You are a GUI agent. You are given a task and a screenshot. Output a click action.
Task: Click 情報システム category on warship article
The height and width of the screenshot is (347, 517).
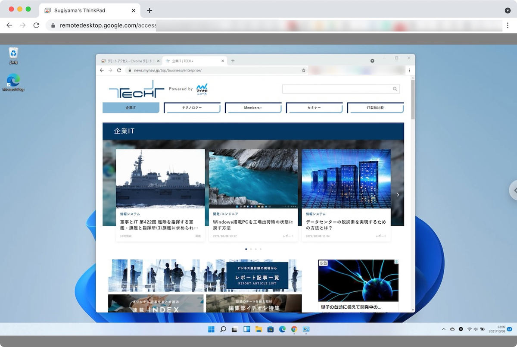(x=130, y=214)
